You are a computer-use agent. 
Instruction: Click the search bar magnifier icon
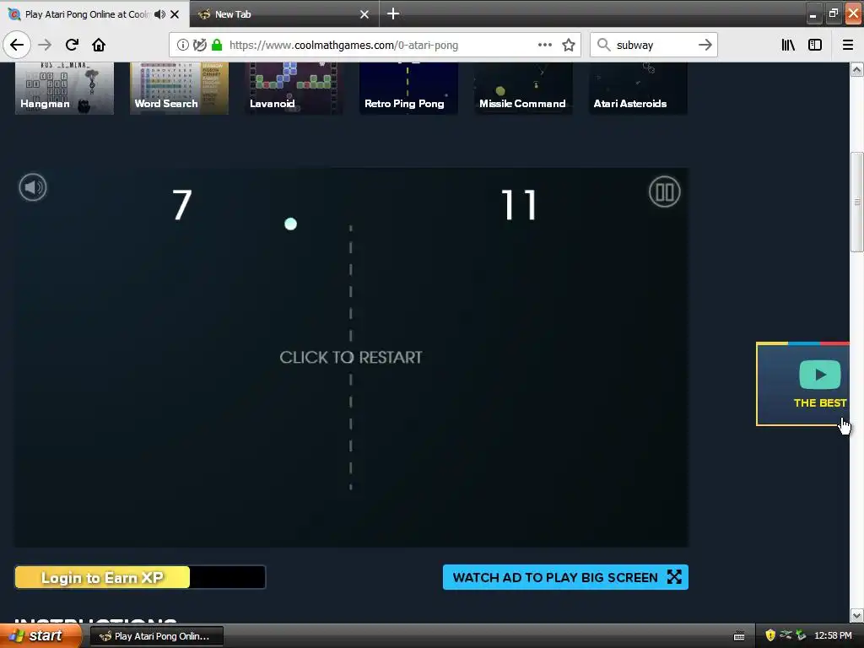pyautogui.click(x=603, y=45)
